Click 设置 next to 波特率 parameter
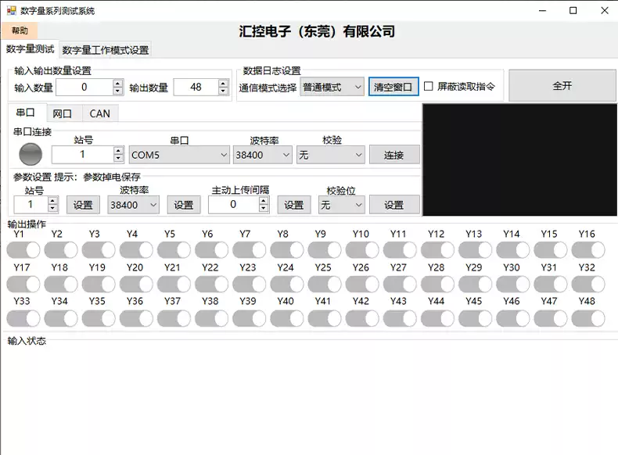The image size is (618, 455). click(x=184, y=205)
